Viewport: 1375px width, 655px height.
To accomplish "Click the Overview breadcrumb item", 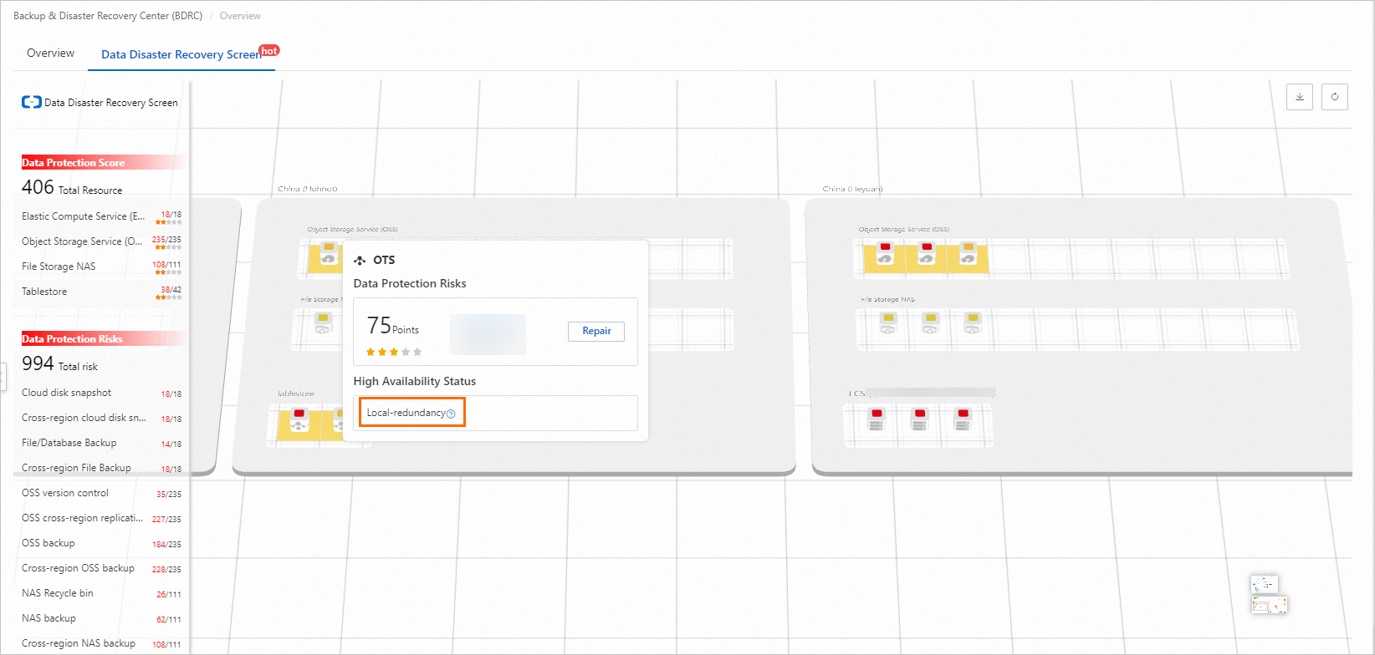I will click(240, 16).
